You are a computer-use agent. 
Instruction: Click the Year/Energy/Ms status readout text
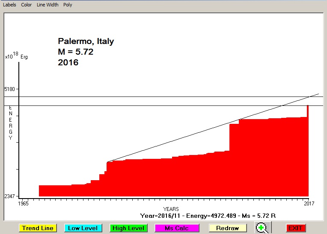tap(208, 216)
